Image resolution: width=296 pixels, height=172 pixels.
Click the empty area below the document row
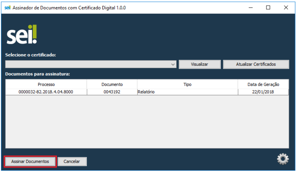[147, 121]
